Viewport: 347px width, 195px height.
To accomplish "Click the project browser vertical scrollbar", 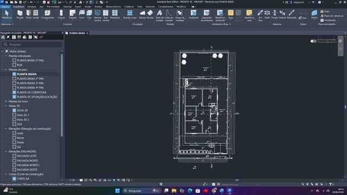I will (x=62, y=95).
